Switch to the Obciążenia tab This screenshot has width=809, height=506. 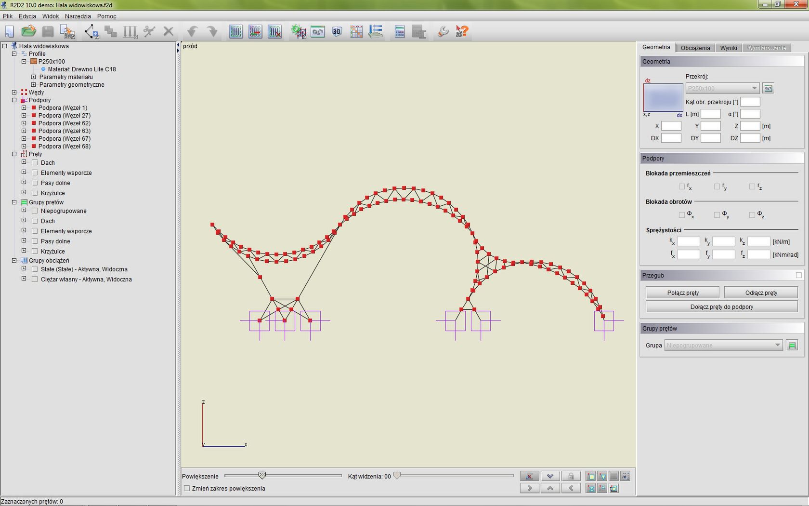695,48
